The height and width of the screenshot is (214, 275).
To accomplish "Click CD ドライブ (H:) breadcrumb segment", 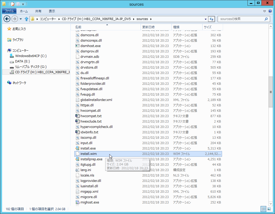I will [96, 19].
